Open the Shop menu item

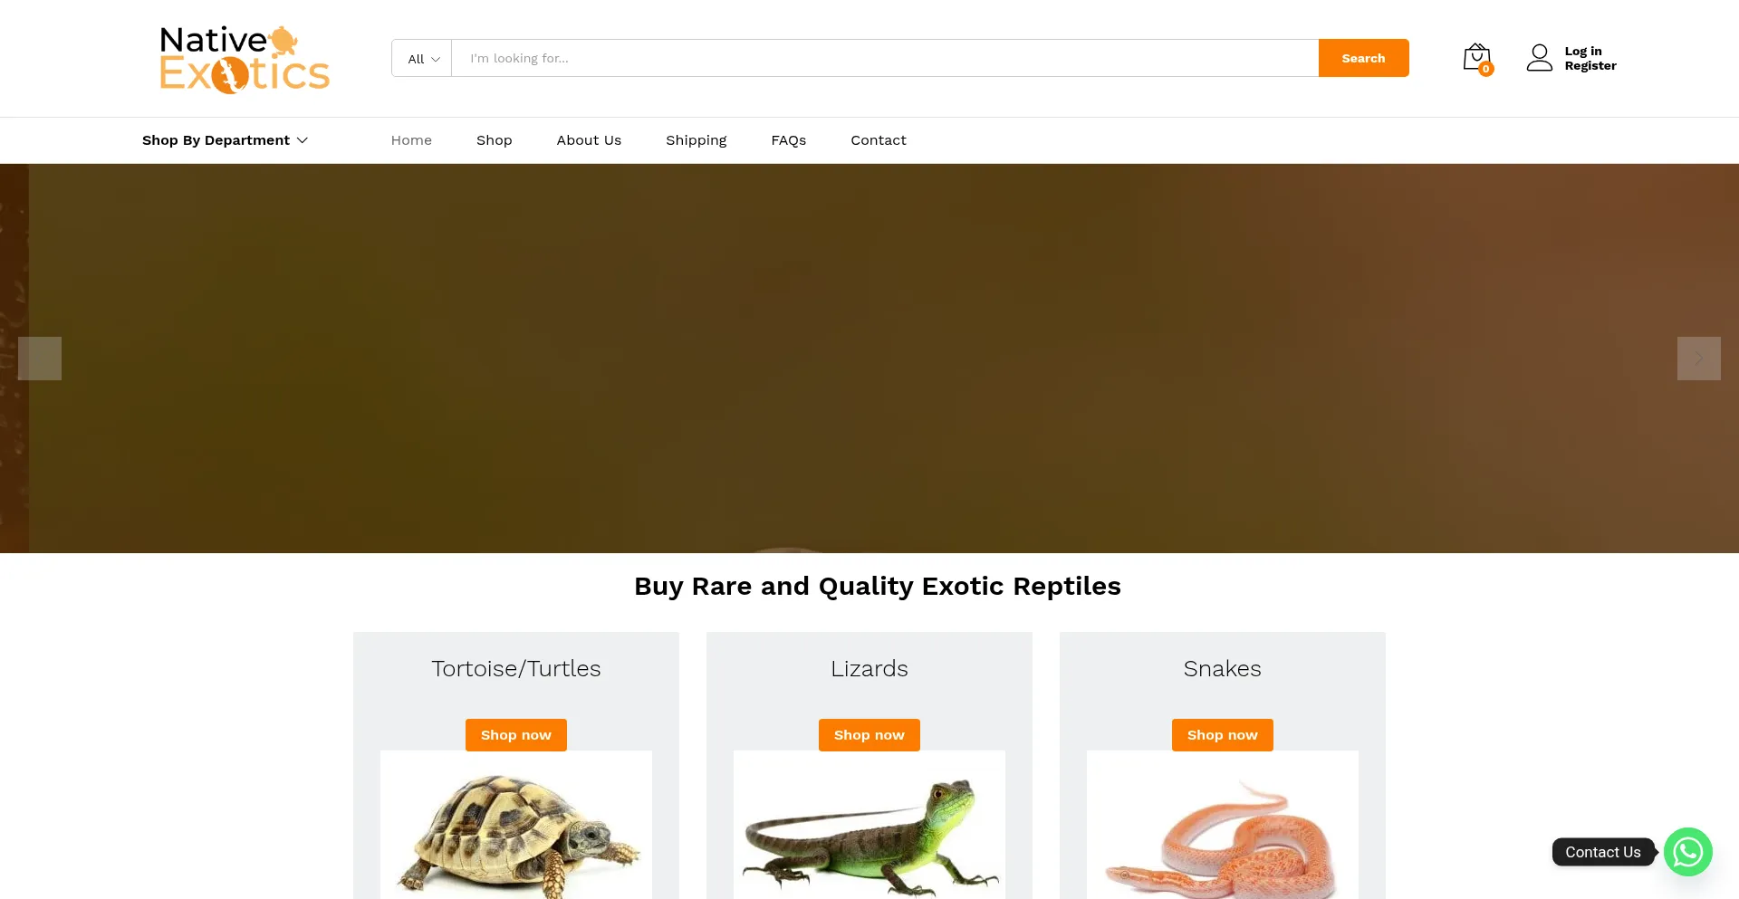tap(495, 140)
